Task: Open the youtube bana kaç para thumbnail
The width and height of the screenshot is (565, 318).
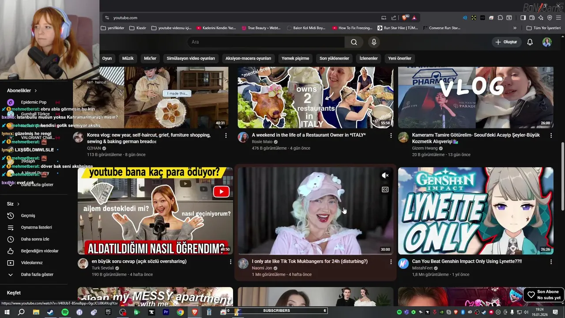Action: pos(155,211)
